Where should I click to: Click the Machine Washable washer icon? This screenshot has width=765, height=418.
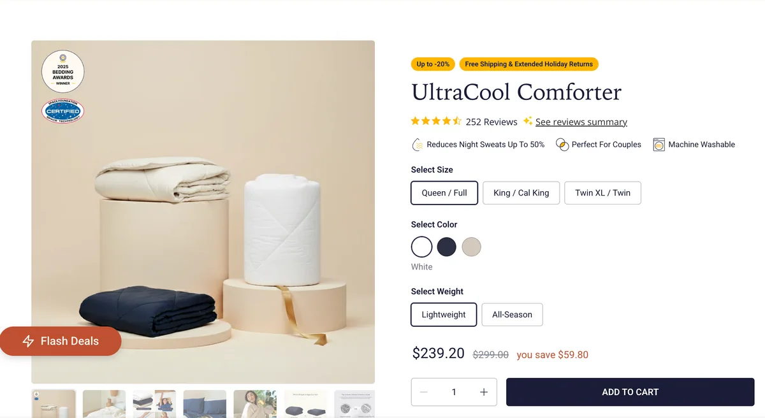pos(659,145)
